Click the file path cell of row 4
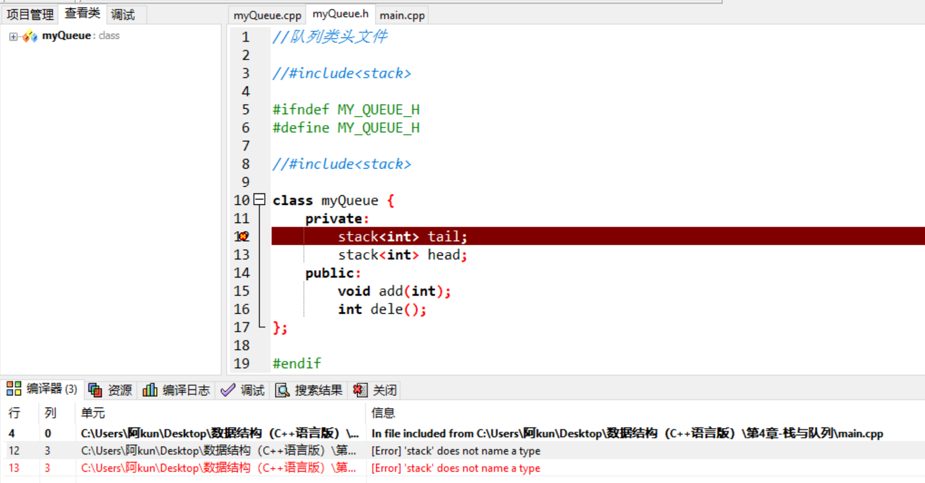The image size is (925, 483). (220, 433)
